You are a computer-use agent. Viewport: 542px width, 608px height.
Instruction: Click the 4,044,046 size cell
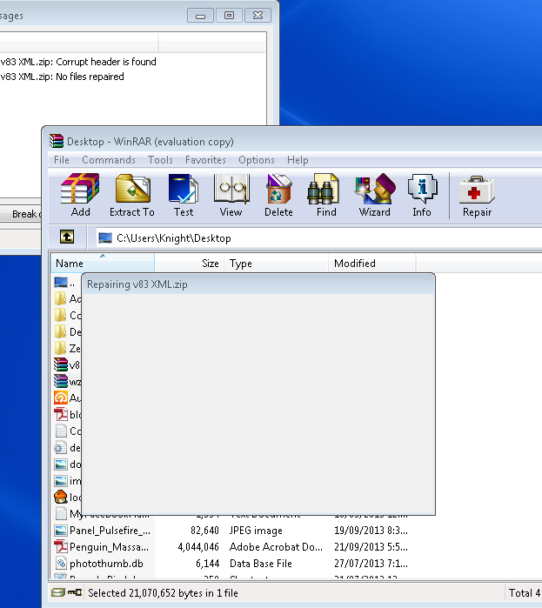pyautogui.click(x=198, y=547)
